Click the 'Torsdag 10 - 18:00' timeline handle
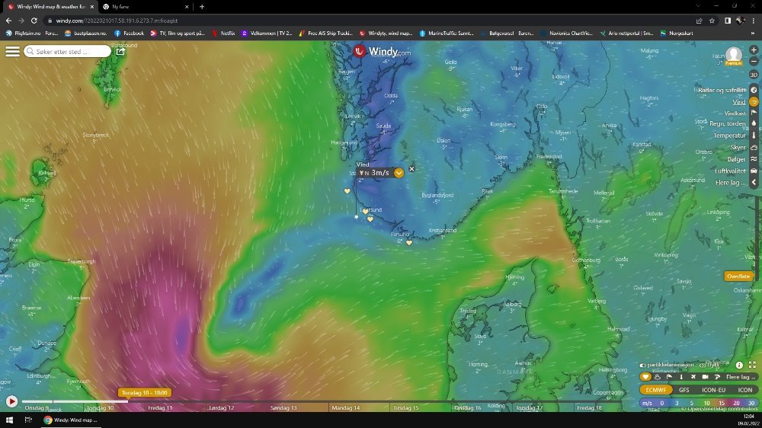This screenshot has height=428, width=762. coord(144,392)
